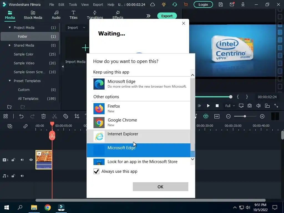The width and height of the screenshot is (284, 213).
Task: Mute video track 1 speaker
Action: pos(22,160)
